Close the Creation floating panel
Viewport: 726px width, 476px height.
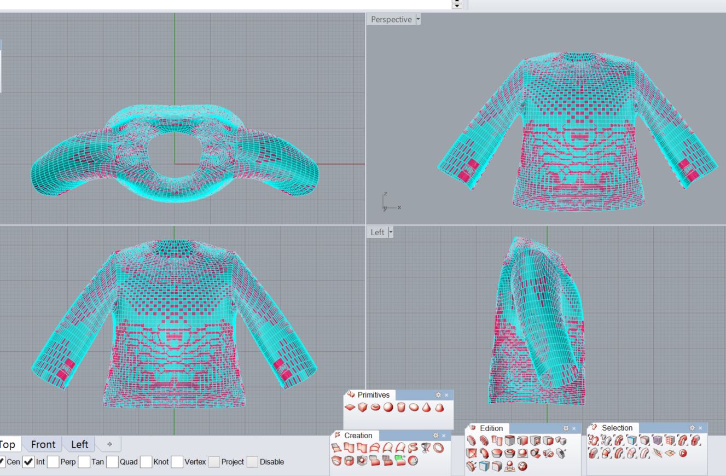click(445, 436)
